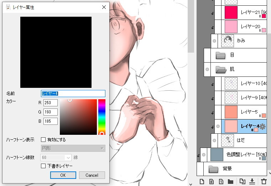Click 8-bit color badge on レイヤー21

click(x=264, y=16)
